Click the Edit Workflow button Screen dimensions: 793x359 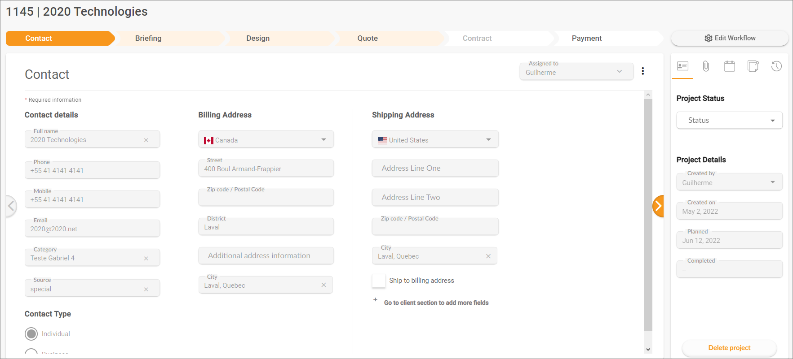pyautogui.click(x=730, y=39)
